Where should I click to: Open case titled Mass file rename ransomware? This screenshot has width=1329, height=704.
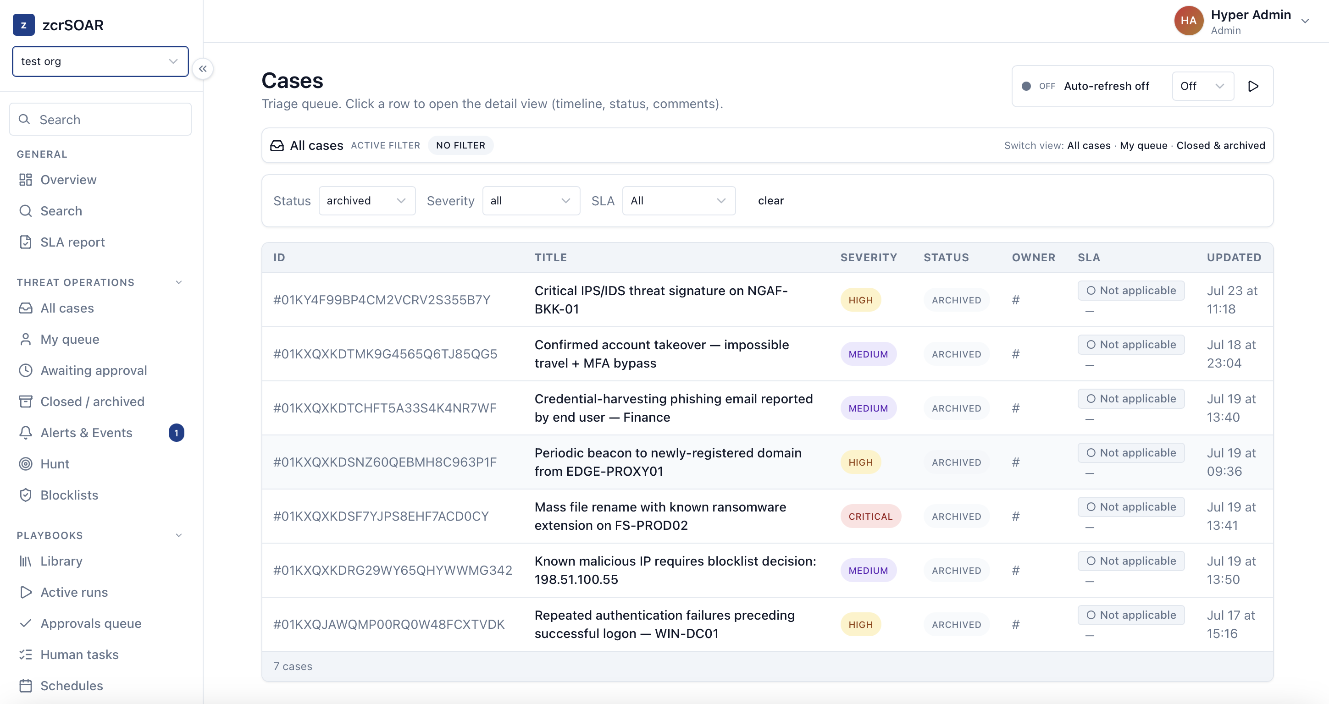coord(660,516)
